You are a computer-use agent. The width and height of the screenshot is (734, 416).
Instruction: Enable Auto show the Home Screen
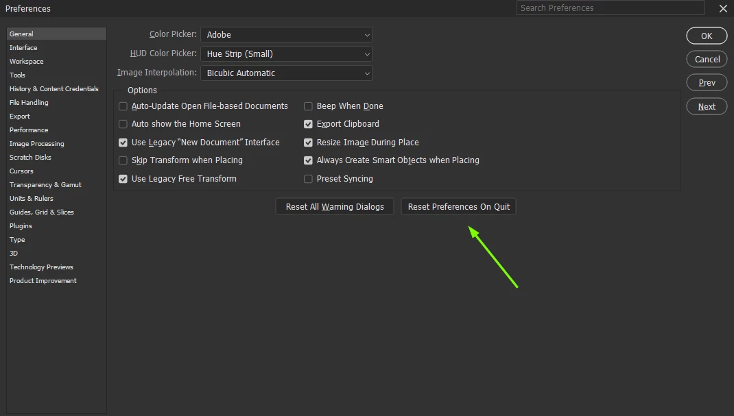tap(123, 124)
